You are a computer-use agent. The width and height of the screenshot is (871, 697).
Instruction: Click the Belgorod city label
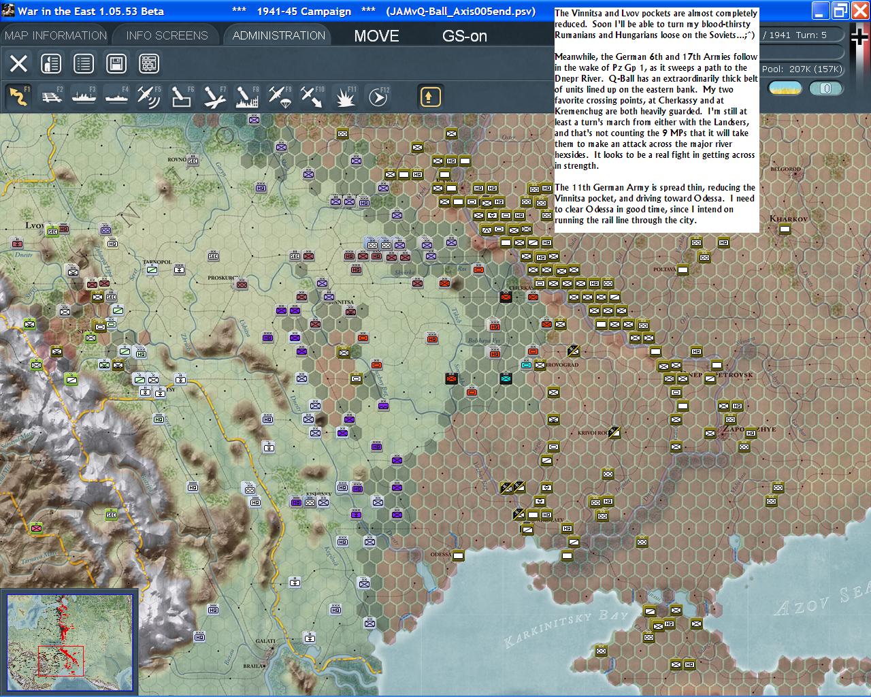tap(785, 168)
